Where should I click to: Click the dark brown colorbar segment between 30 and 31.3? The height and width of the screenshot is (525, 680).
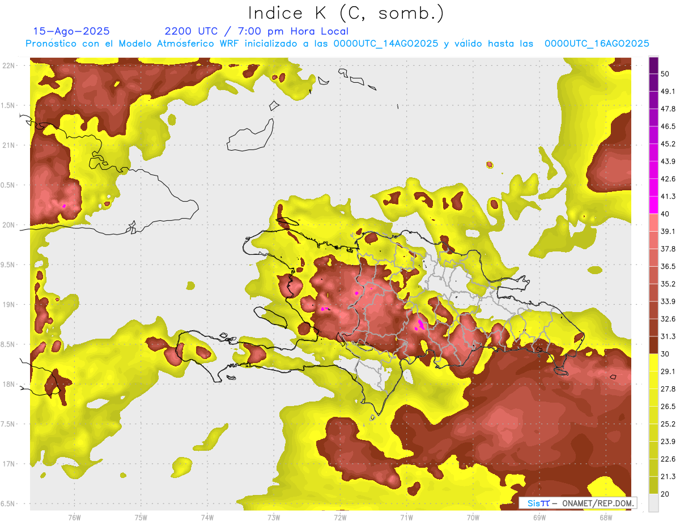tap(653, 345)
